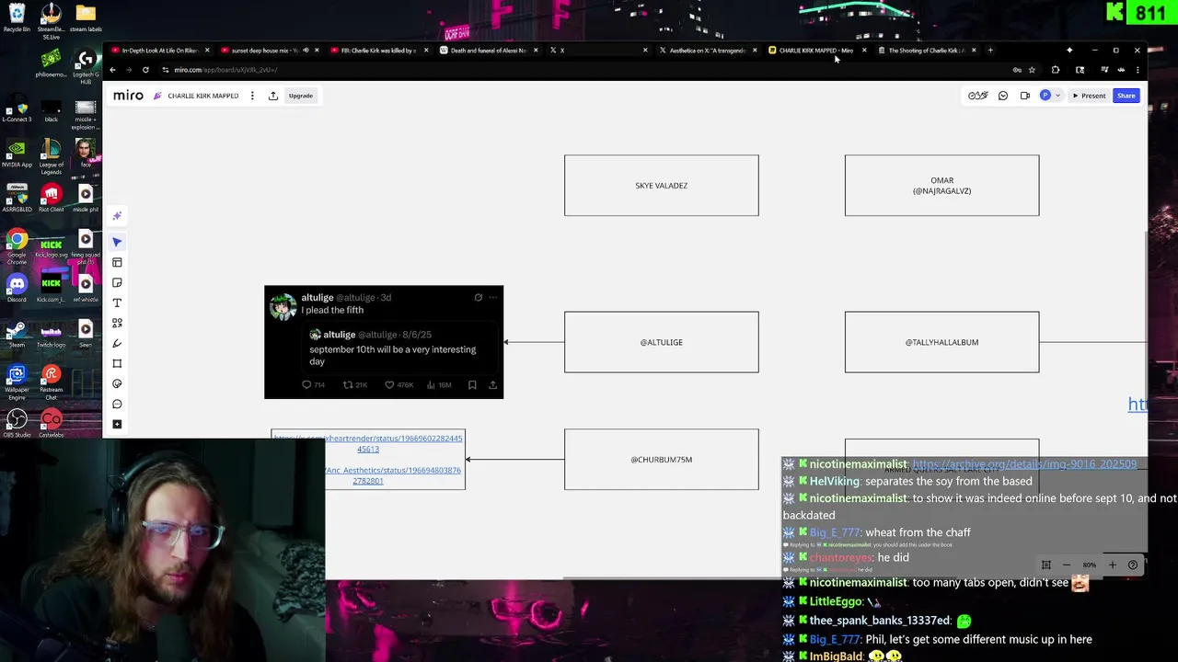1178x662 pixels.
Task: Click the miro.com address bar
Action: point(589,70)
